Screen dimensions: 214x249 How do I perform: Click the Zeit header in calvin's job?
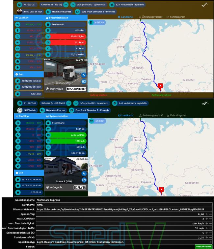[x=29, y=173]
